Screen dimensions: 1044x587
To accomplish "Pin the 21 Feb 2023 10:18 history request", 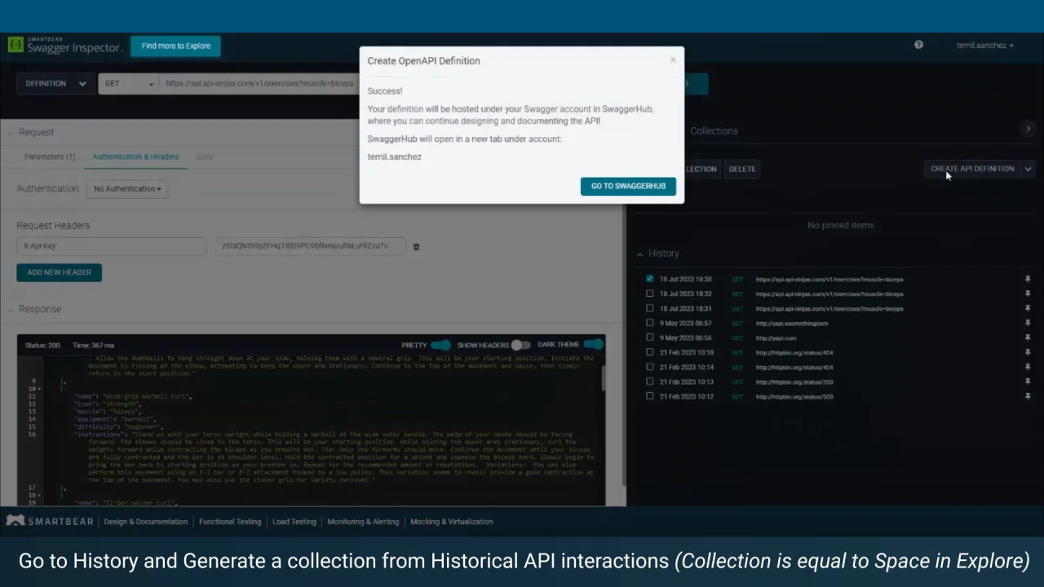I will pos(1028,352).
